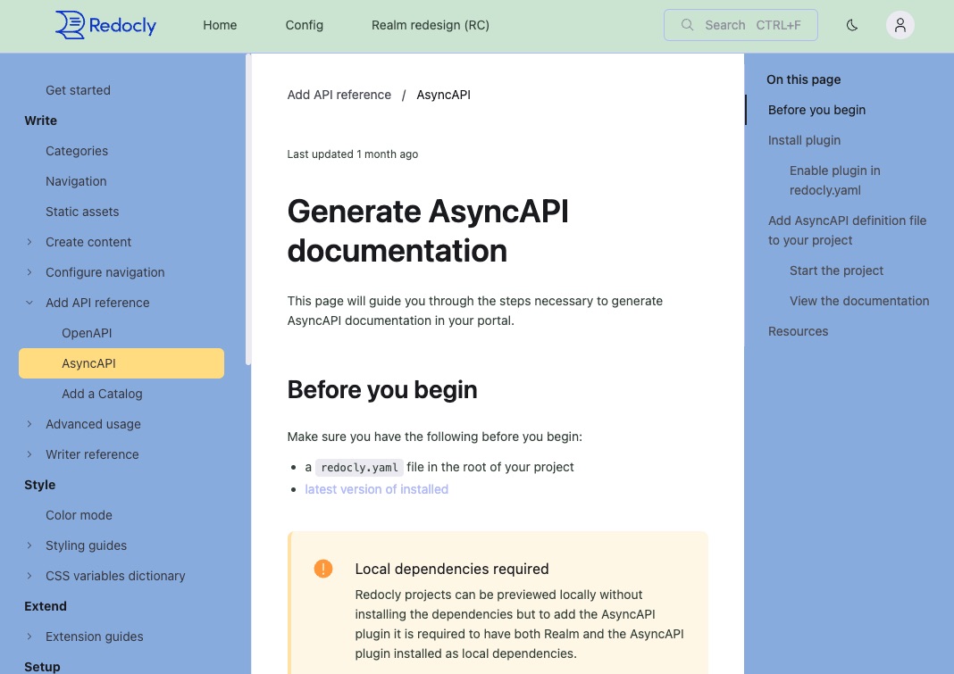
Task: Expand the Create content chevron
Action: coord(29,242)
